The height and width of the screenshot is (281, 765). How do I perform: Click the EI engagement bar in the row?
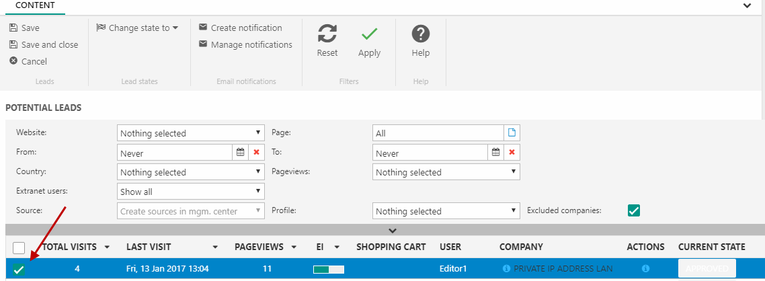pos(328,269)
